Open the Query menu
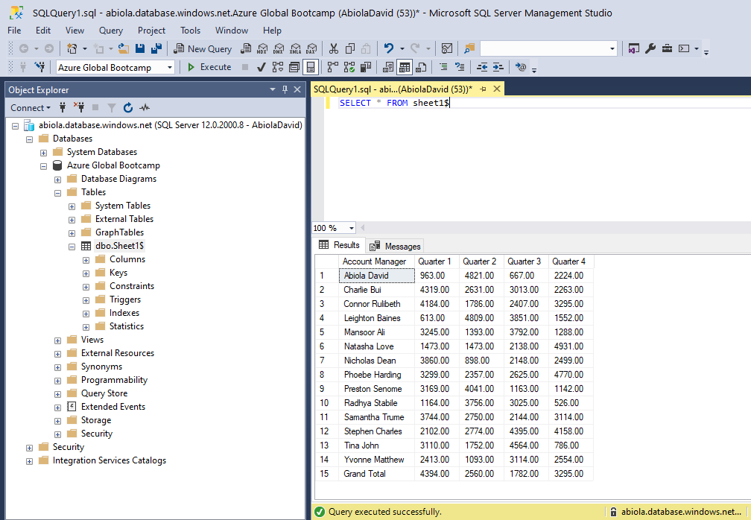751x520 pixels. click(x=110, y=30)
